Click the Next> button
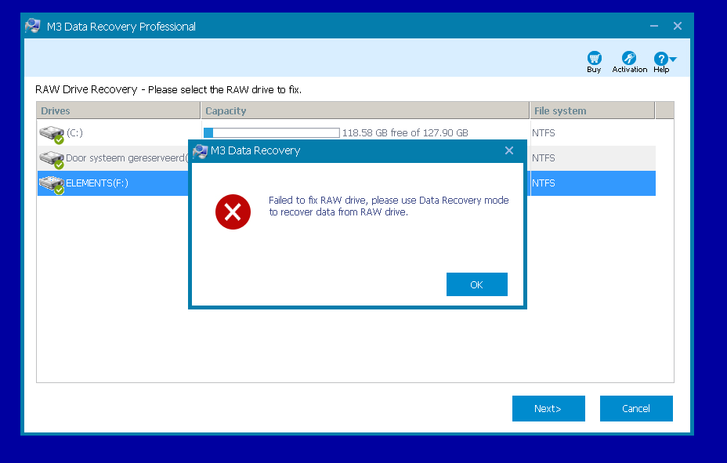Image resolution: width=727 pixels, height=463 pixels. click(548, 408)
